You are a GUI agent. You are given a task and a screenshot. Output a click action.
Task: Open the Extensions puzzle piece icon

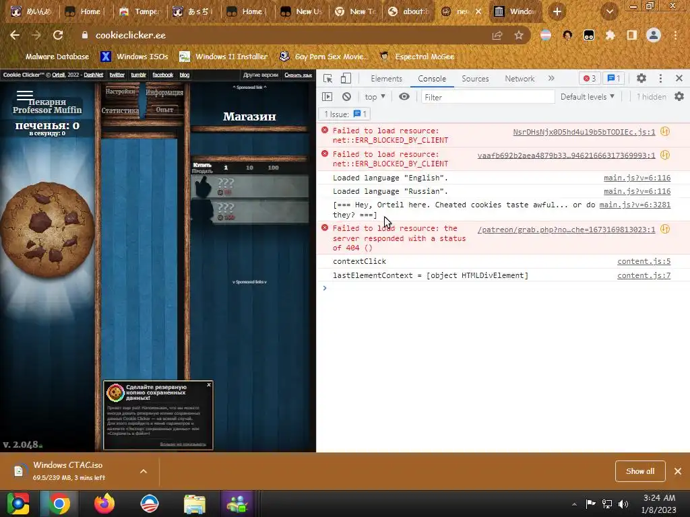coord(610,35)
